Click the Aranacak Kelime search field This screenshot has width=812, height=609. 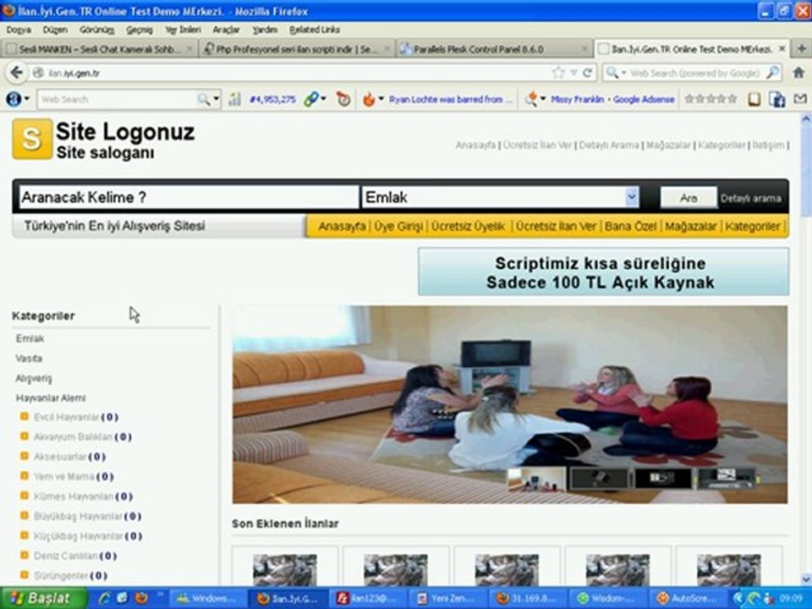(x=189, y=197)
